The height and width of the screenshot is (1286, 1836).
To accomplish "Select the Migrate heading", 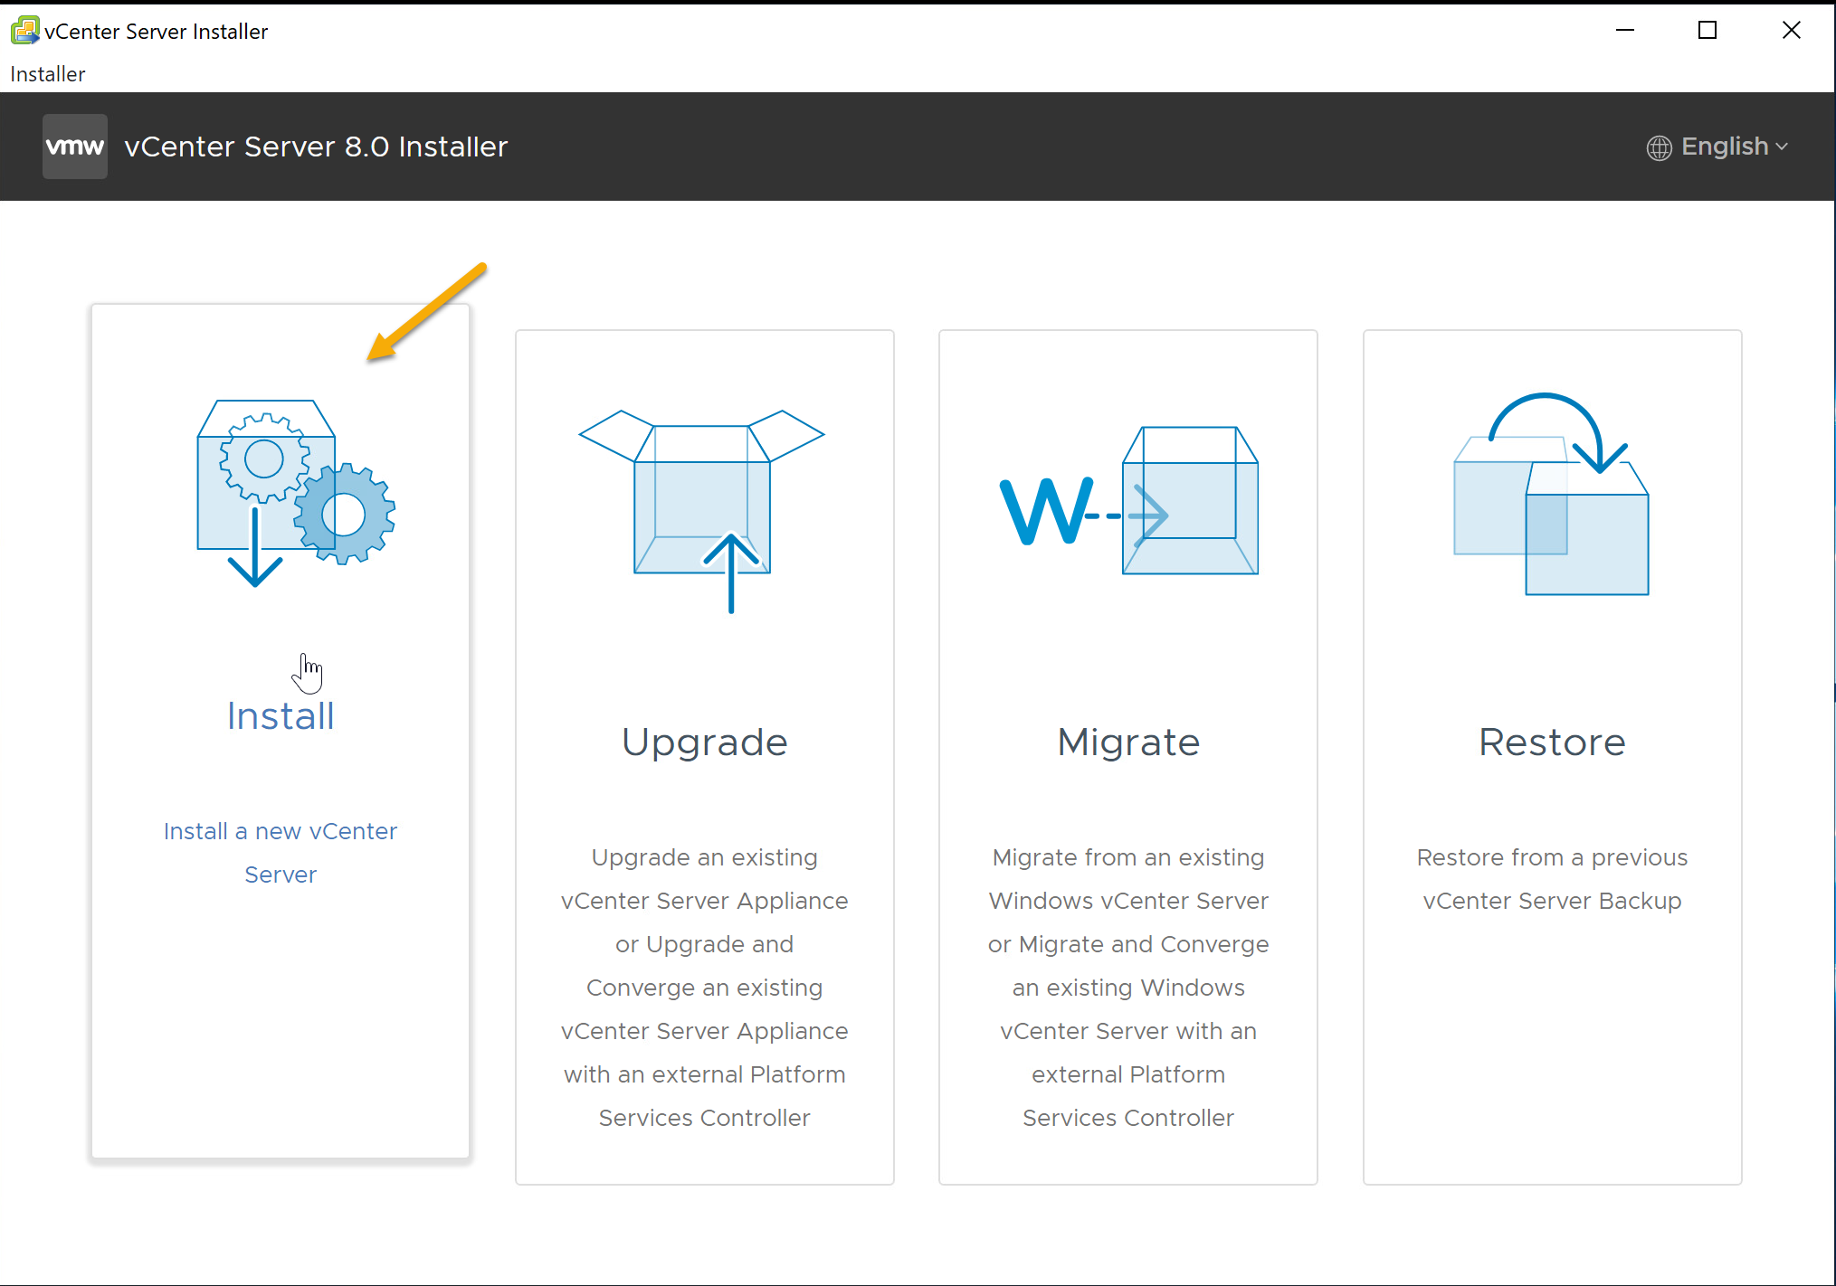I will click(1128, 742).
